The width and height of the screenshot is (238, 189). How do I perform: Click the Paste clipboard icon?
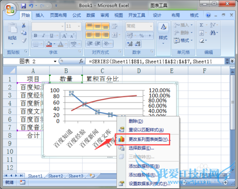pos(12,28)
